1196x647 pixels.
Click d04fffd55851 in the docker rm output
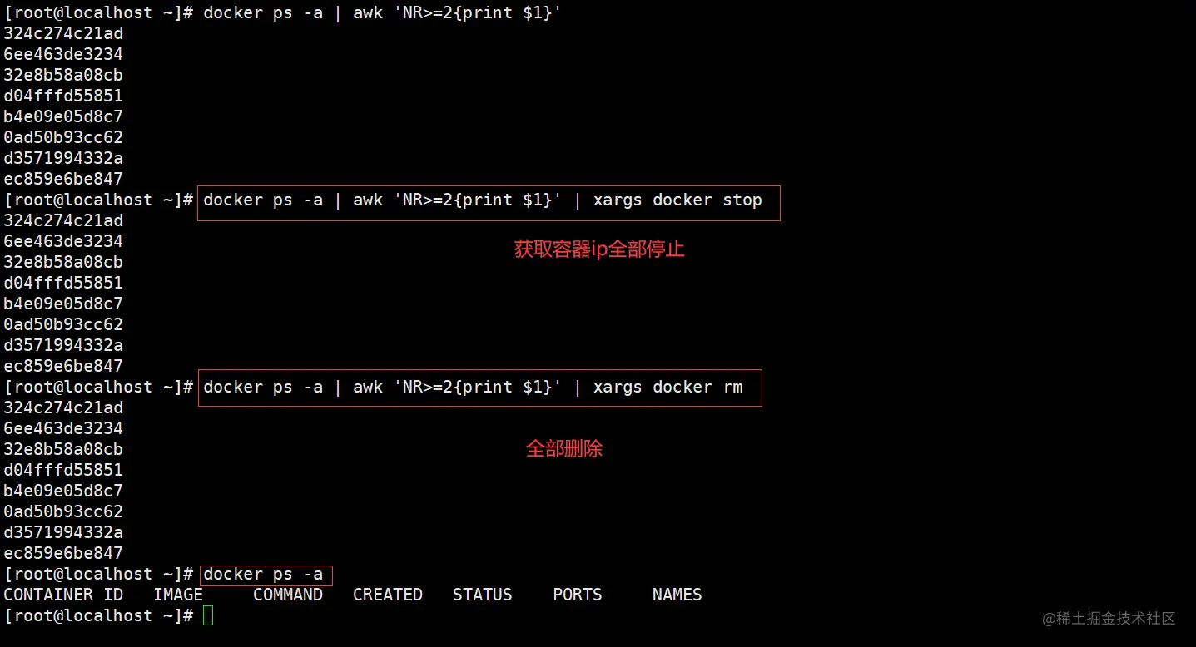pyautogui.click(x=63, y=470)
